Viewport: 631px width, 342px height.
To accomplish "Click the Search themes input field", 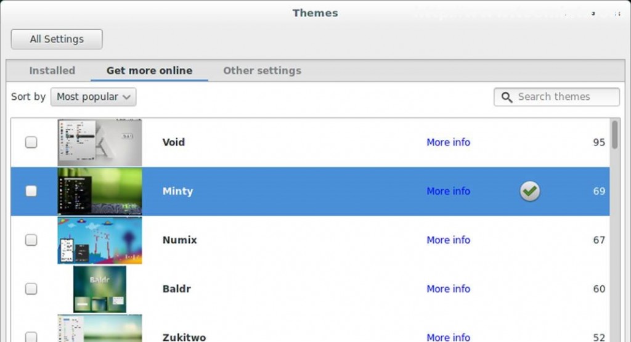I will pyautogui.click(x=564, y=97).
